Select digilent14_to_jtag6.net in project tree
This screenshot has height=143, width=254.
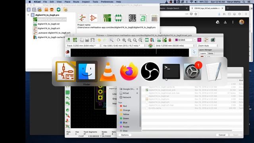(48, 24)
